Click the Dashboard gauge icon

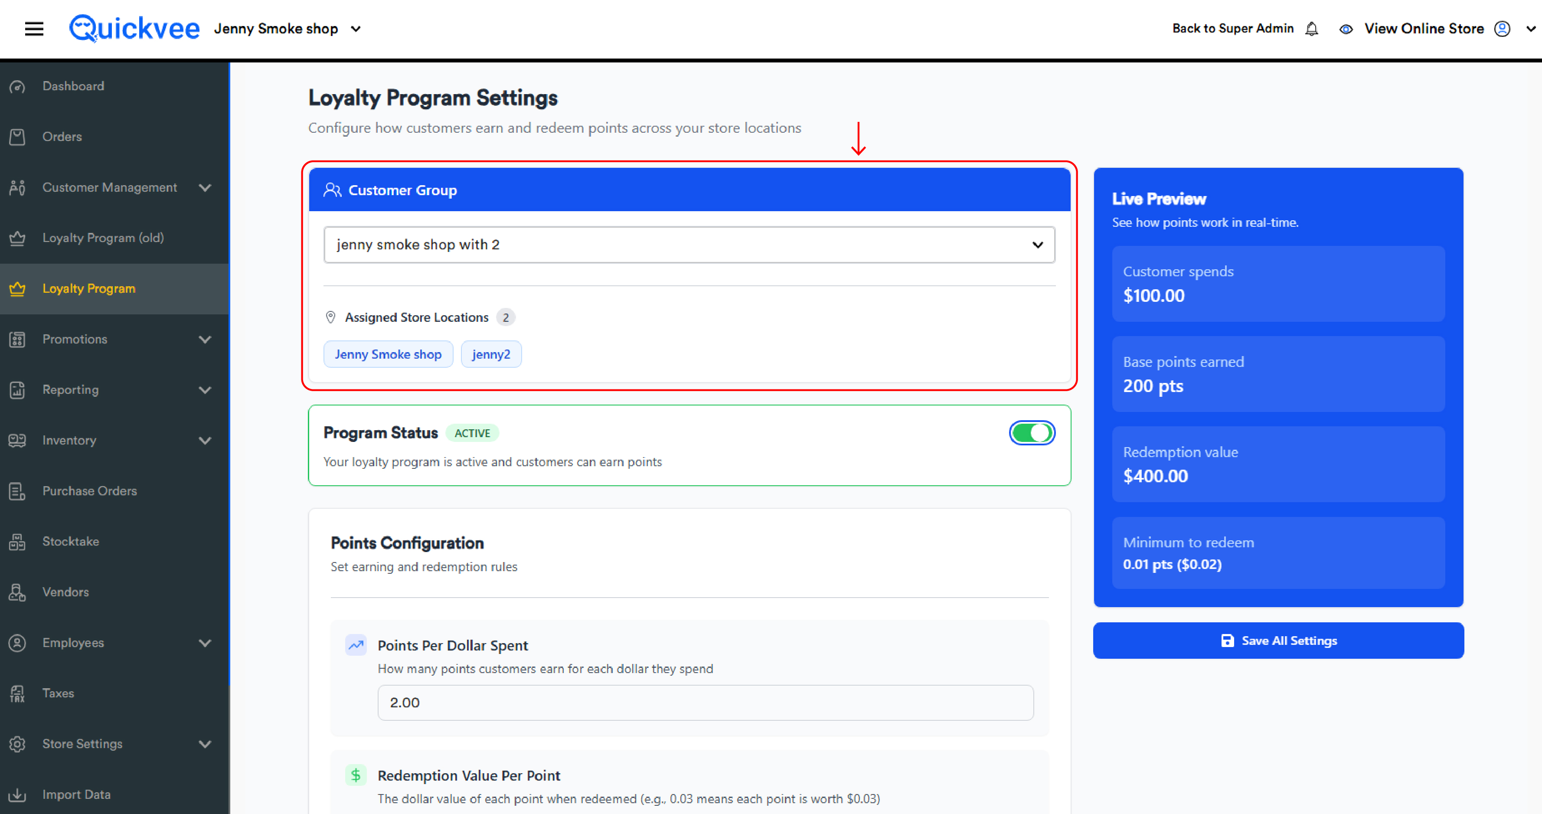(x=17, y=87)
